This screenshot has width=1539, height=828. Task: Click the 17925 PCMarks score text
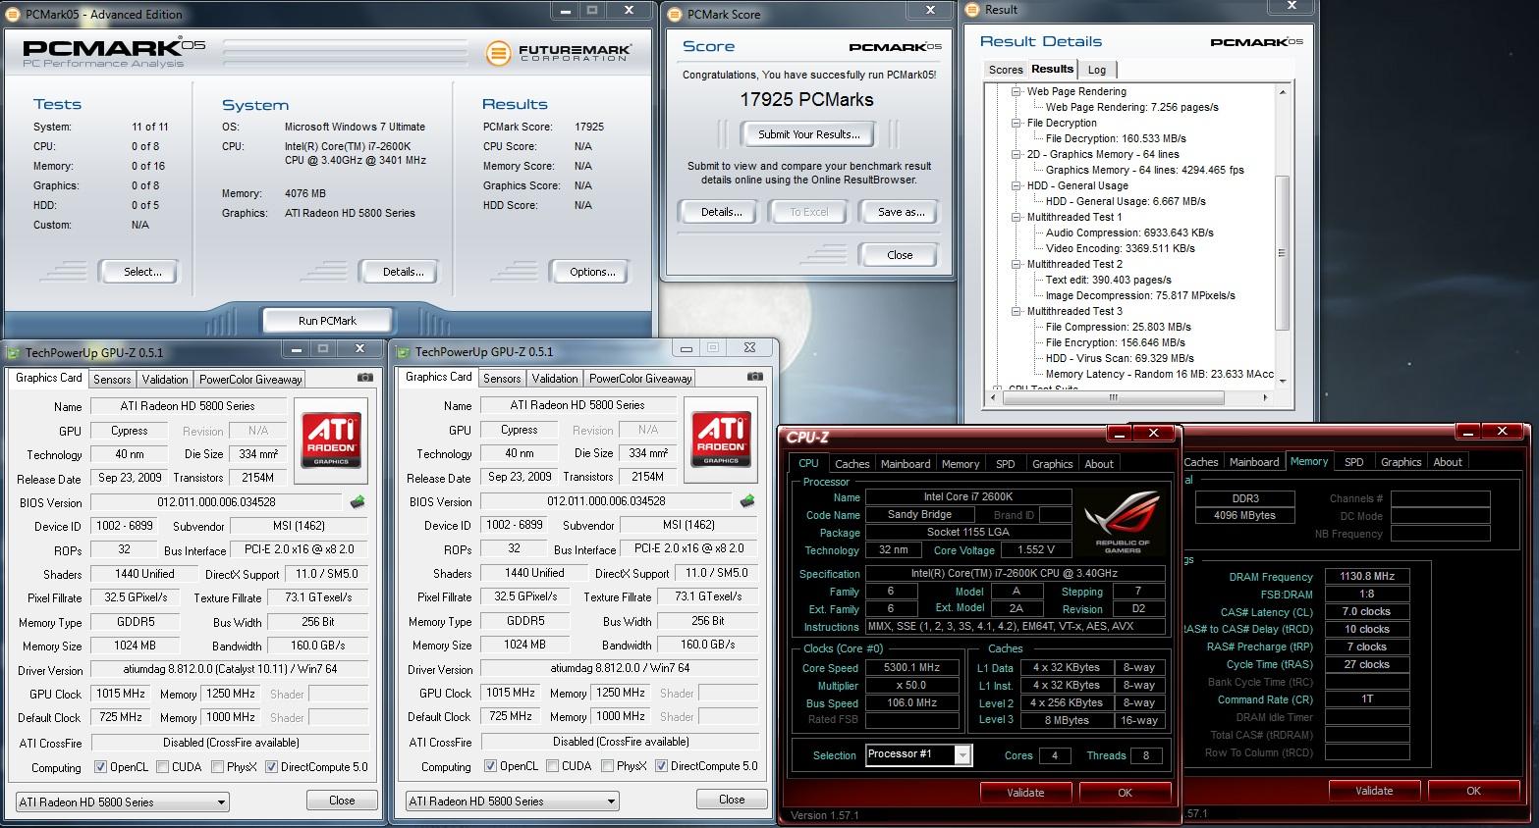click(806, 99)
